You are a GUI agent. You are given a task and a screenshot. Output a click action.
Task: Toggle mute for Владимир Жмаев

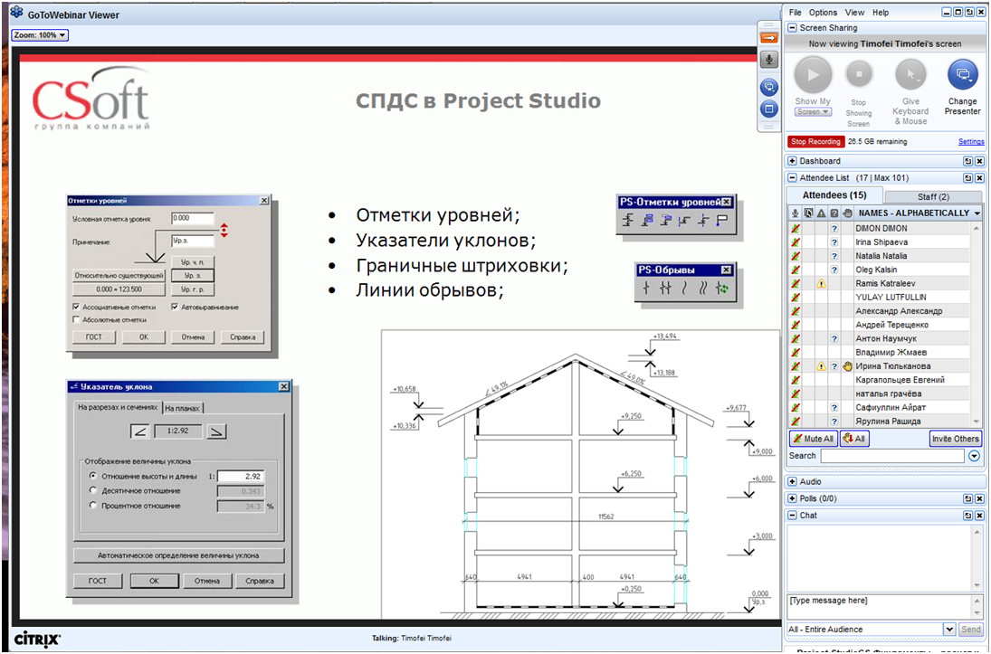tap(796, 353)
